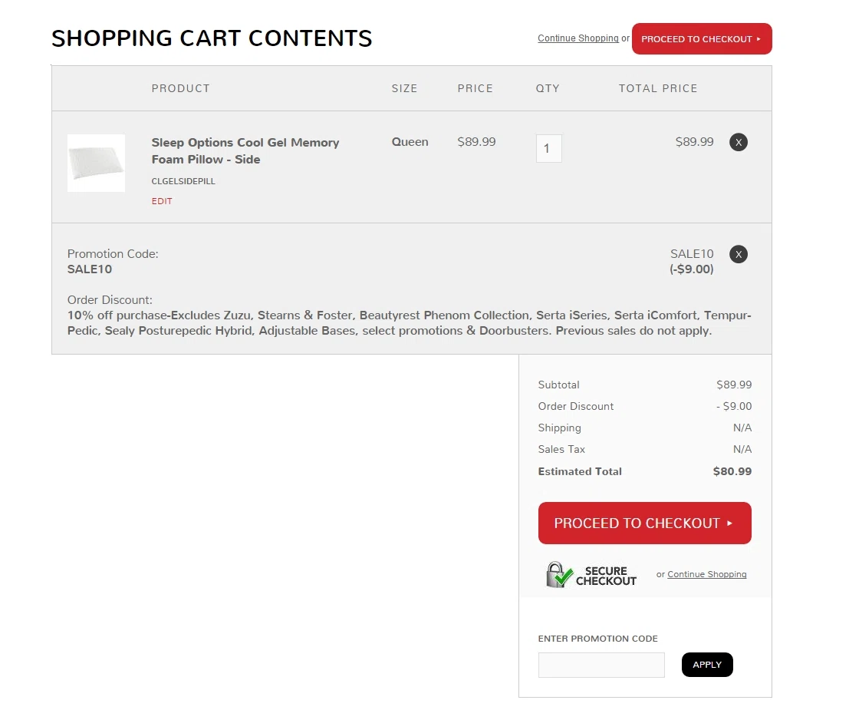Open the pillow product thumbnail
Screen dimensions: 849x710
pos(96,163)
